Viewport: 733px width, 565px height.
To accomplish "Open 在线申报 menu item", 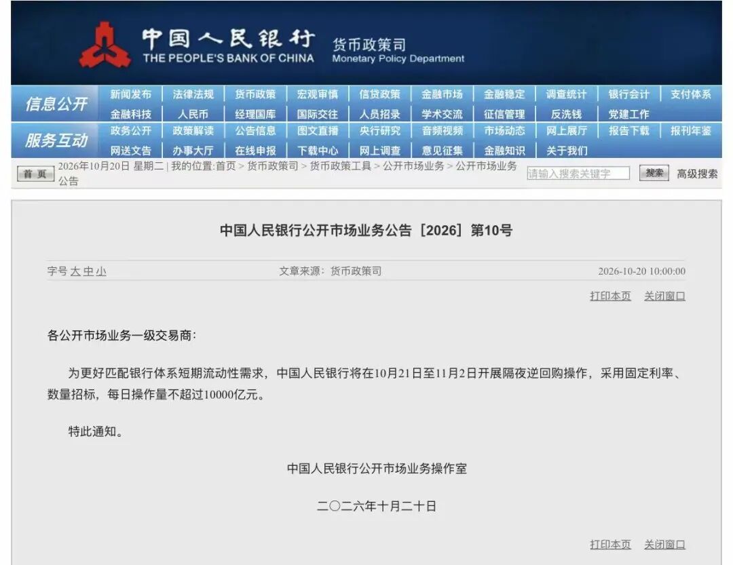I will point(255,151).
